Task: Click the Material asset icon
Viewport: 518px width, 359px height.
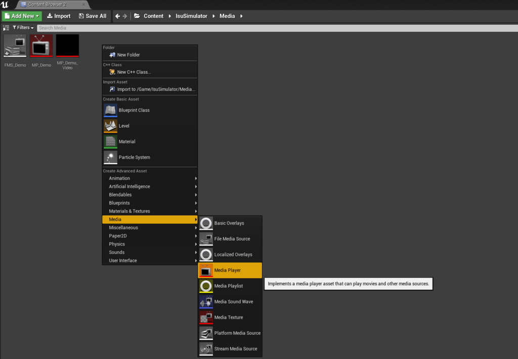Action: [110, 141]
